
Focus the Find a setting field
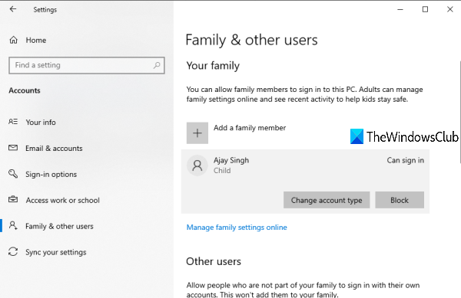coord(87,65)
